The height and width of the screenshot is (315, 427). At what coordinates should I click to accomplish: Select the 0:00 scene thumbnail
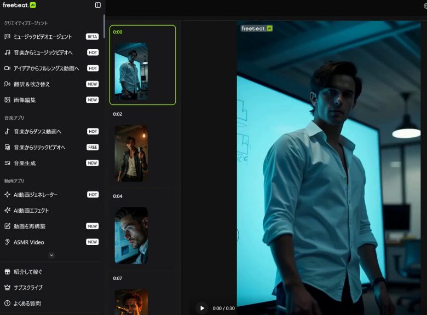131,71
